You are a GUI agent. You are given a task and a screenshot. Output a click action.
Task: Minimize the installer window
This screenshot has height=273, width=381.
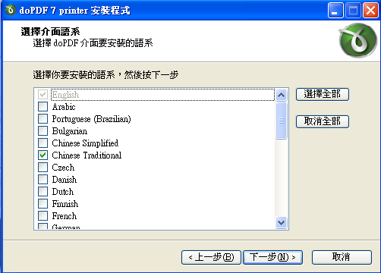tap(335, 11)
